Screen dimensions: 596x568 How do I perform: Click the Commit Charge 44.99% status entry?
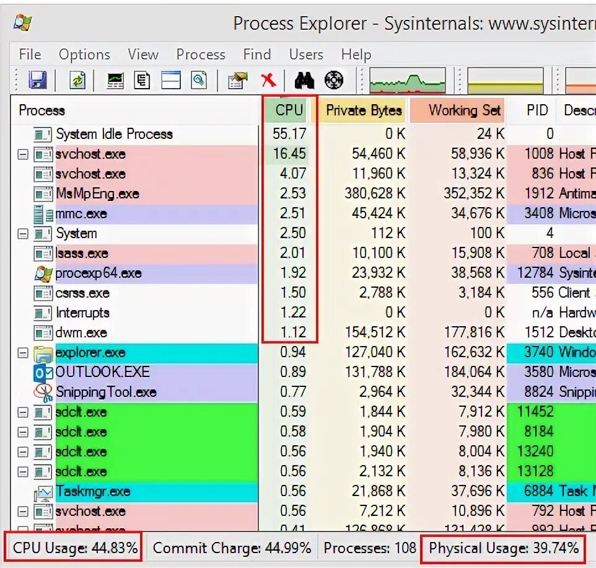tap(232, 548)
